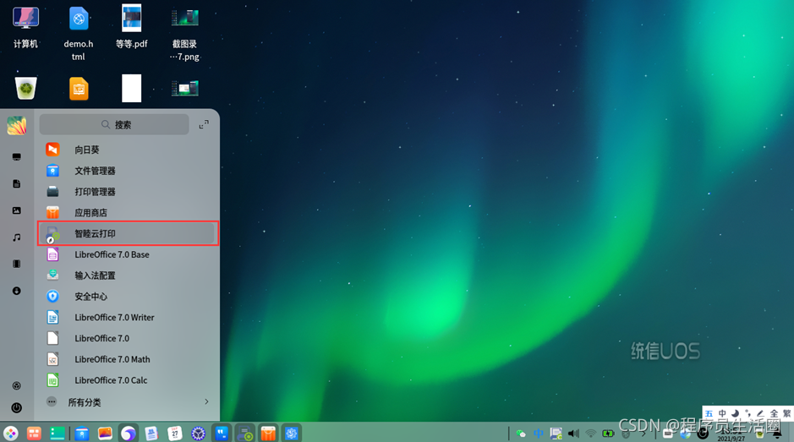Toggle 繁 traditional Chinese on input bar

[x=786, y=413]
